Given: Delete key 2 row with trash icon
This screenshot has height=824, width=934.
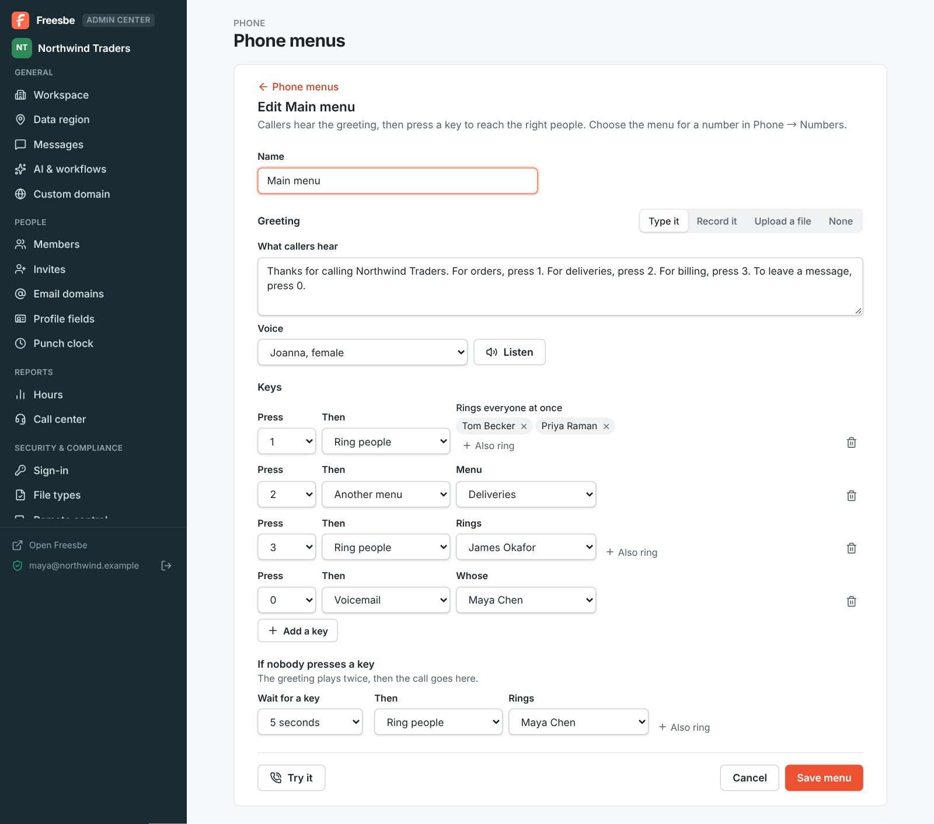Looking at the screenshot, I should point(852,496).
